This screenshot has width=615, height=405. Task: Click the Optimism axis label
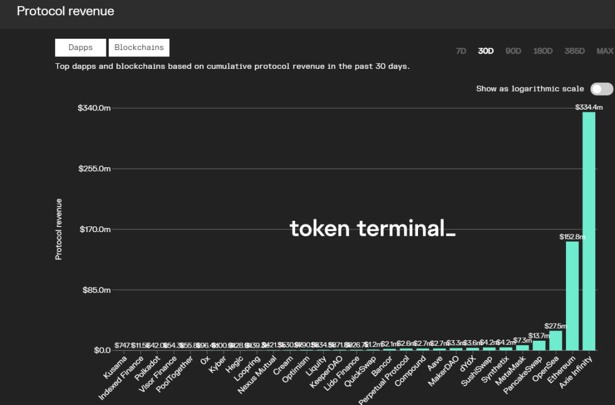(296, 369)
